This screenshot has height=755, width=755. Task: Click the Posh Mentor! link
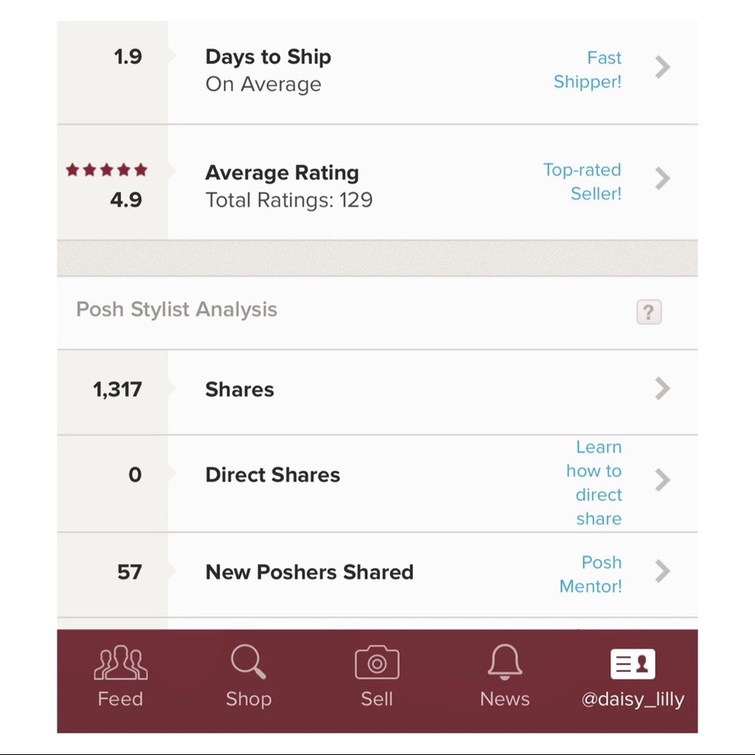tap(591, 575)
